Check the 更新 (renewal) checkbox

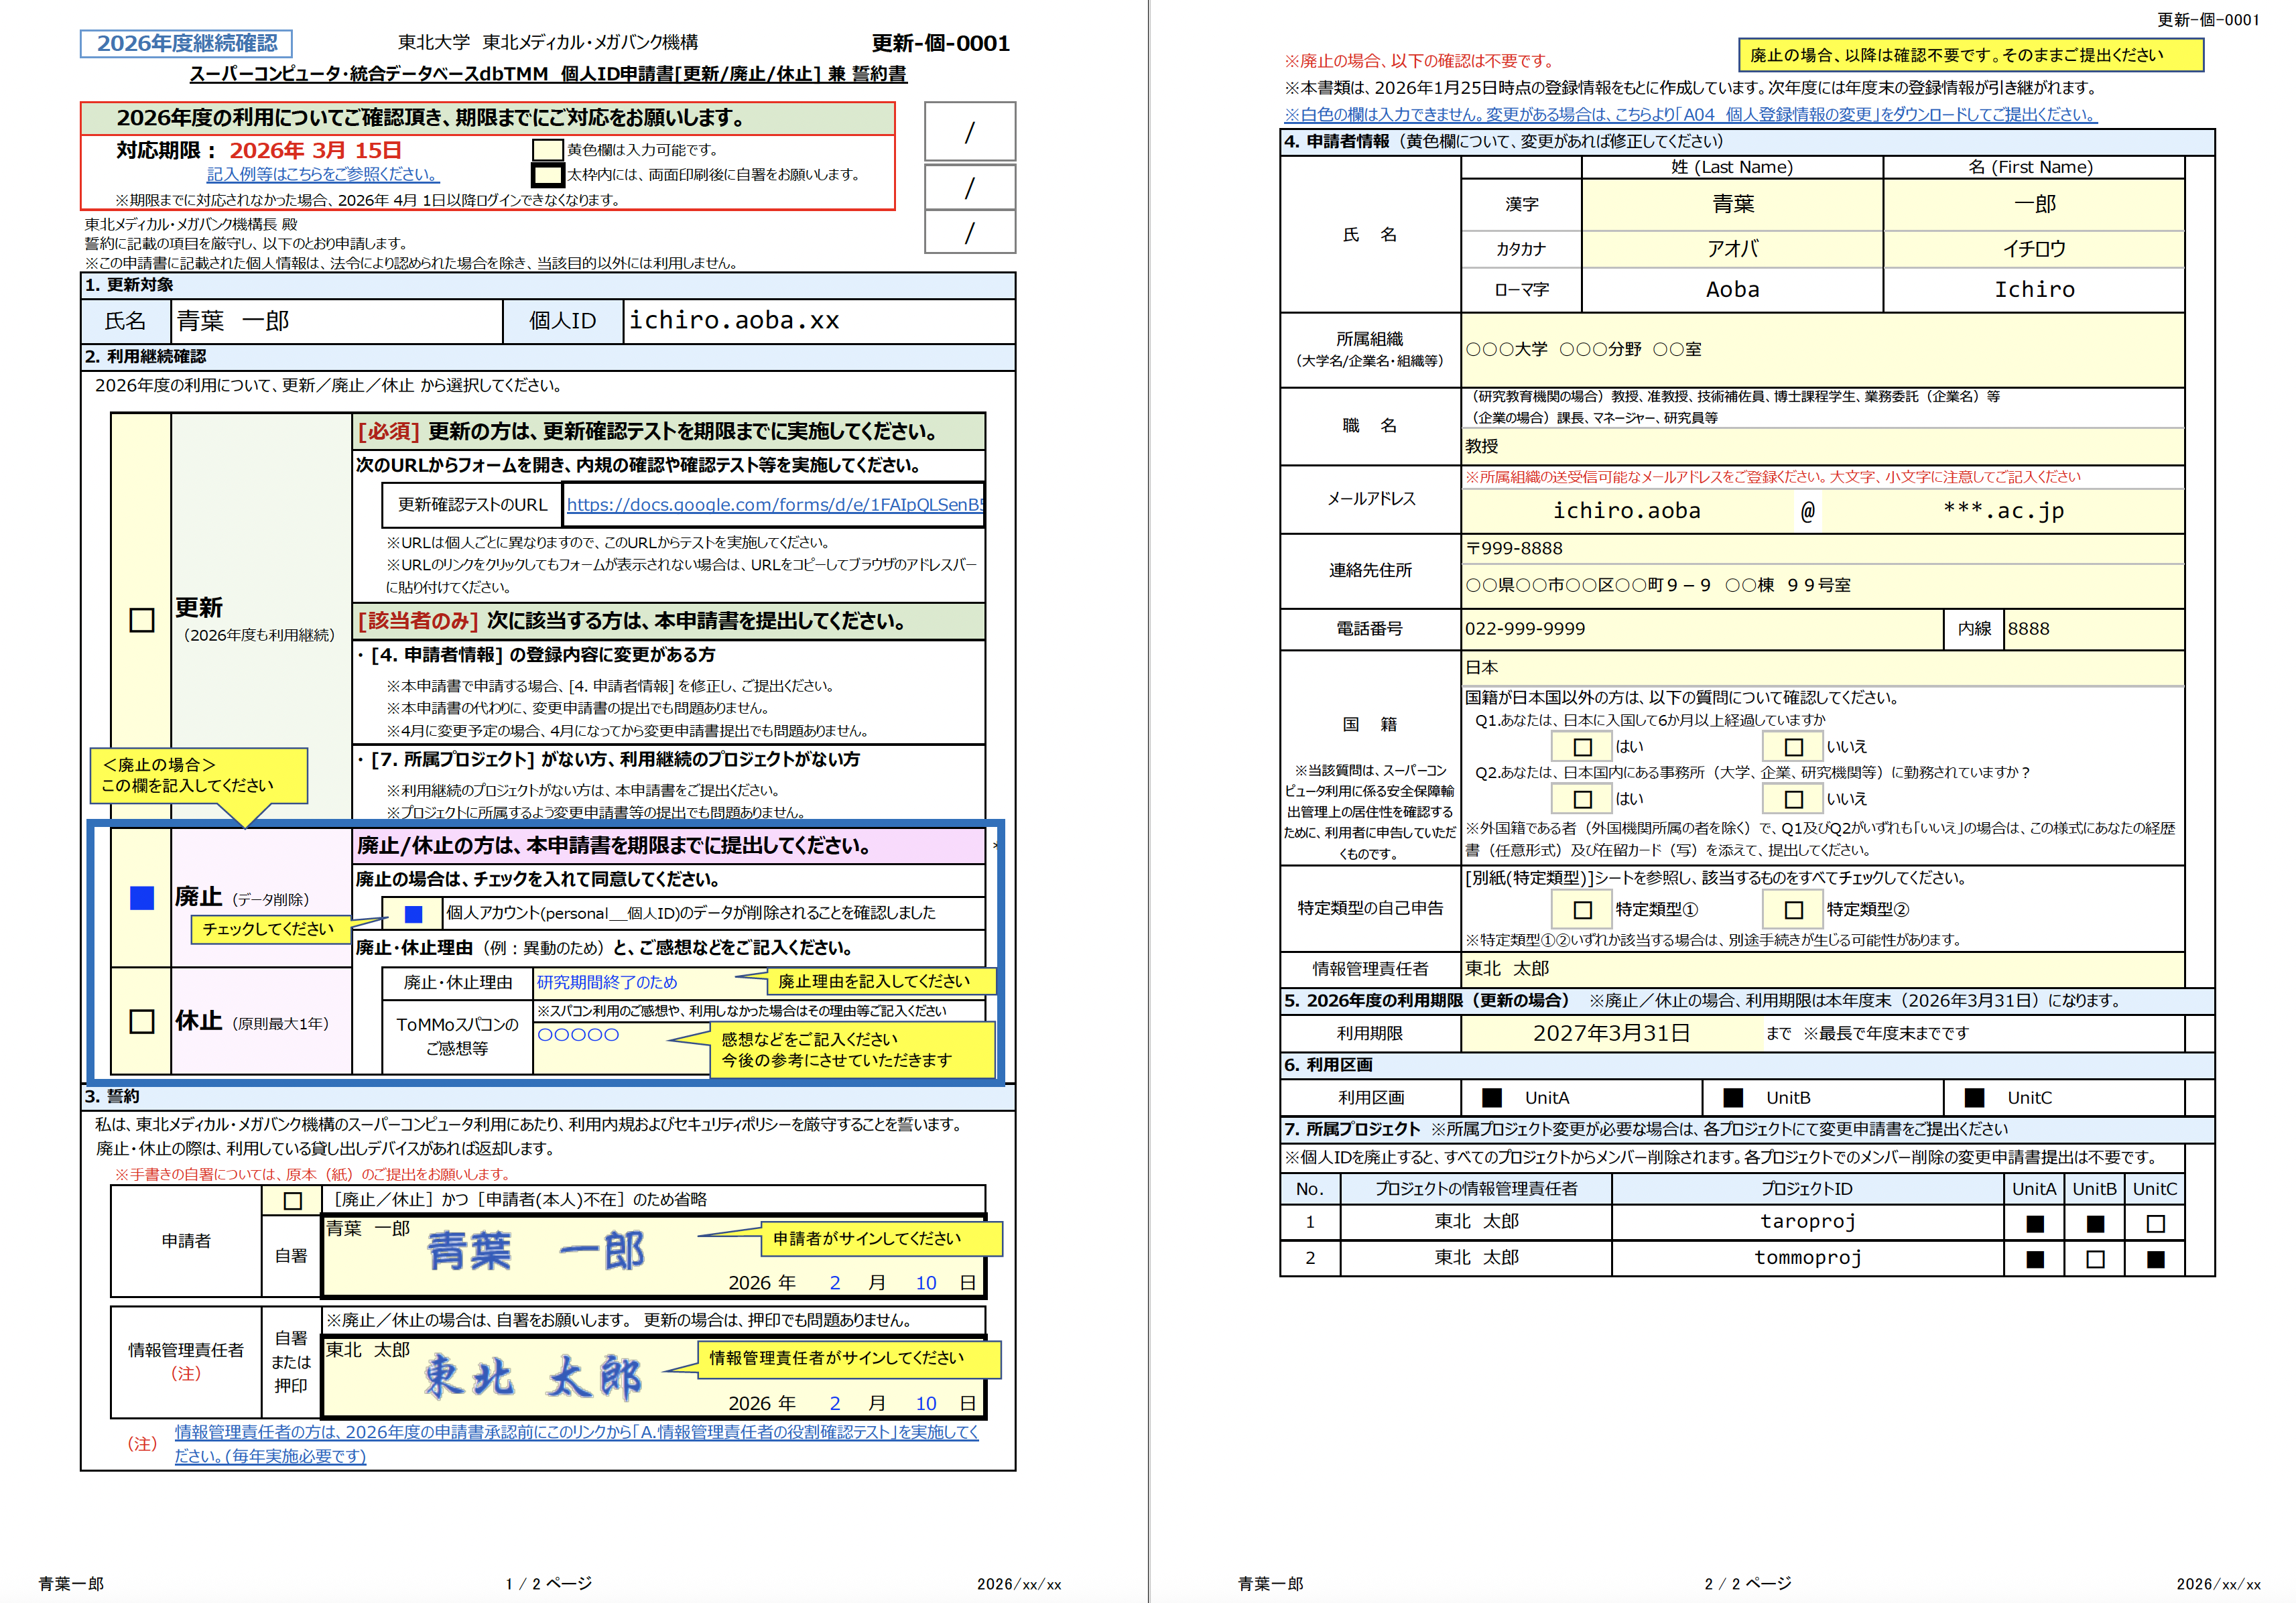pos(142,620)
